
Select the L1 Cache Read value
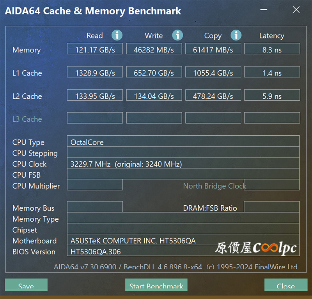pos(95,72)
